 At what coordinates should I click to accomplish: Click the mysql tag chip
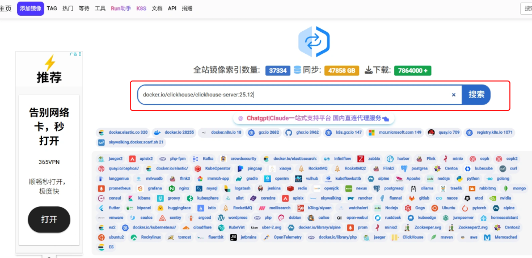pos(207,188)
